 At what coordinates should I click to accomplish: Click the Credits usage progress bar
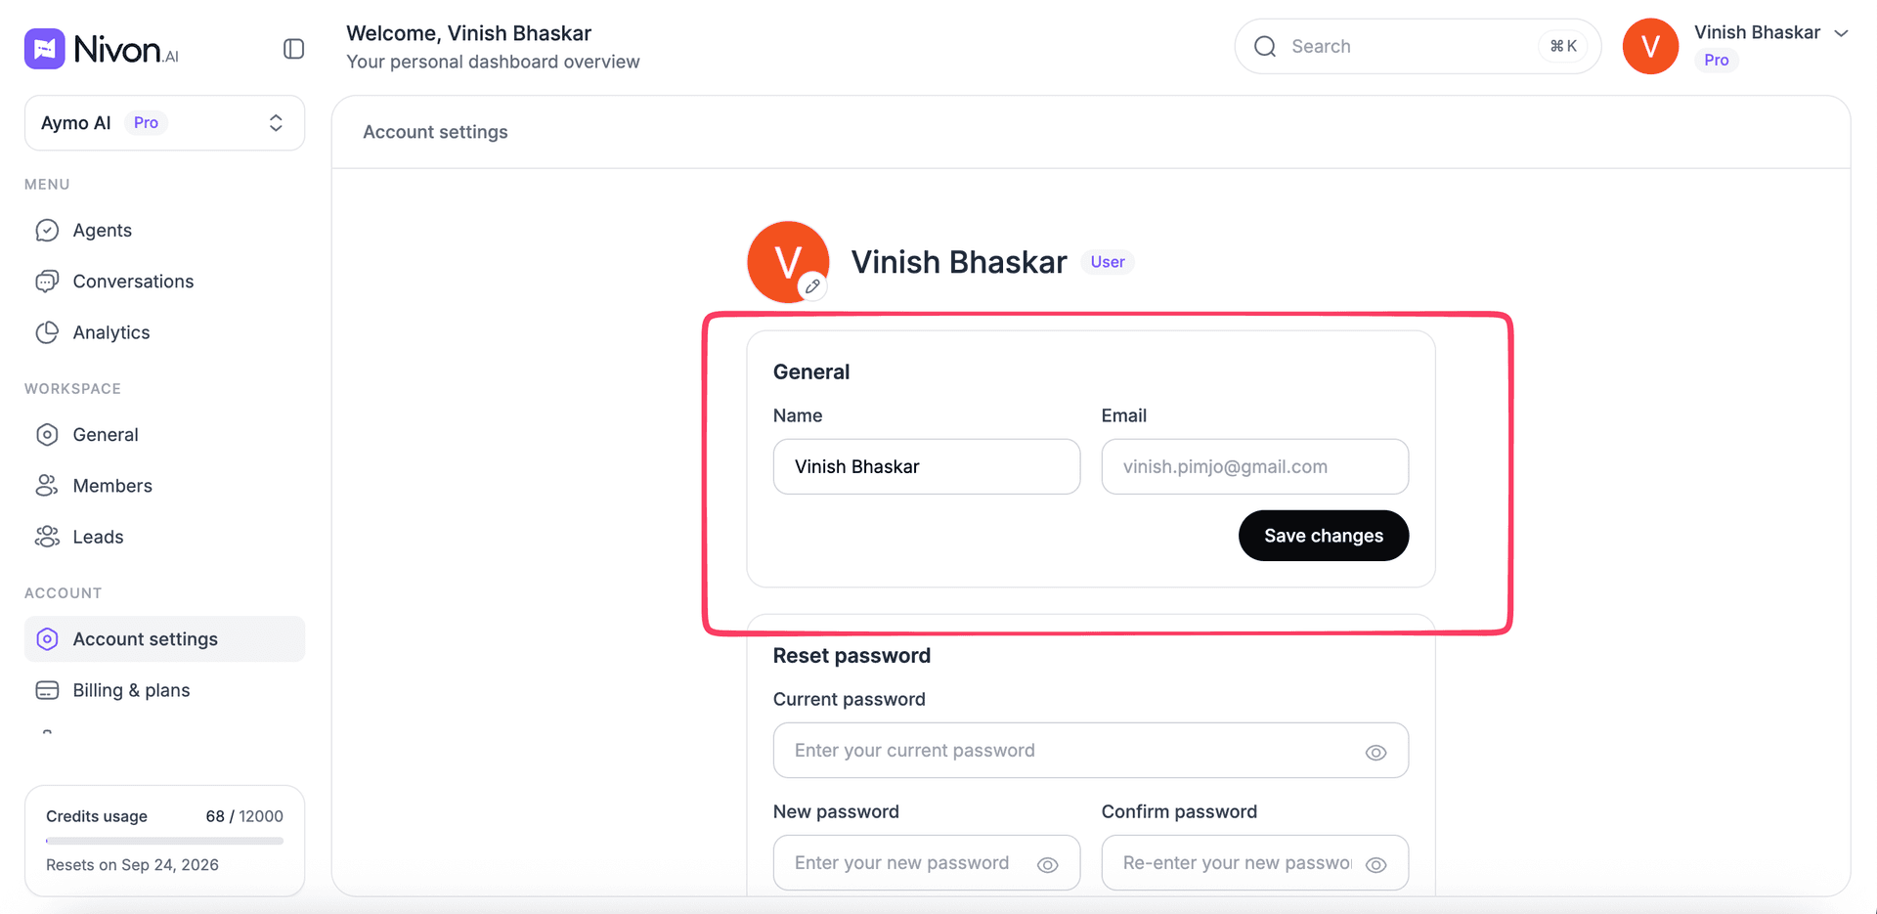click(x=164, y=841)
